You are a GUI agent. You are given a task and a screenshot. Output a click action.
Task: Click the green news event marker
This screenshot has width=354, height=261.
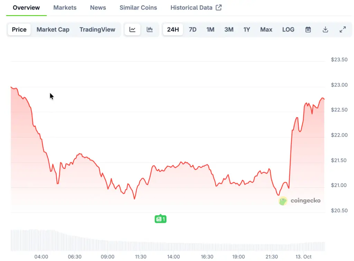click(160, 219)
